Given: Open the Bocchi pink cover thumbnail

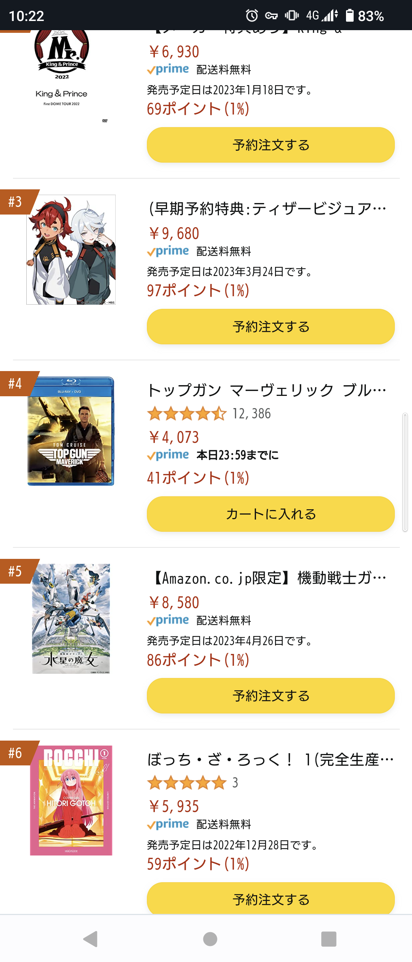Looking at the screenshot, I should click(x=71, y=800).
